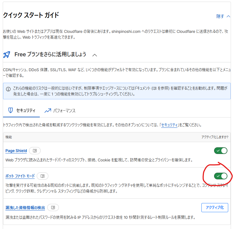The width and height of the screenshot is (234, 229).
Task: Open the Page Shield link
Action: (16, 151)
